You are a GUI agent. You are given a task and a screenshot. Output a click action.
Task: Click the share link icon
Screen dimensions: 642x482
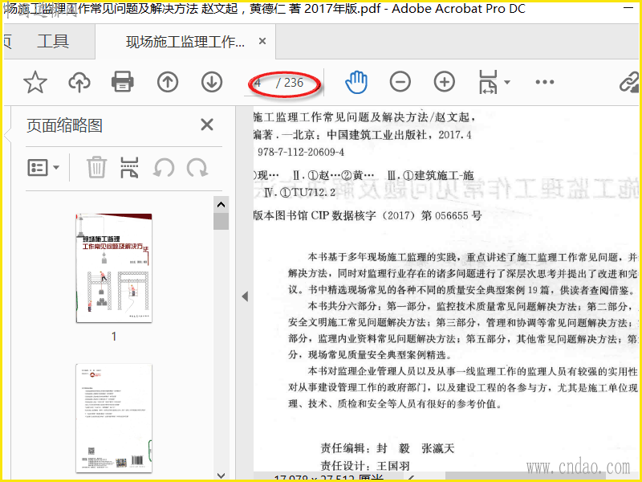(x=629, y=83)
